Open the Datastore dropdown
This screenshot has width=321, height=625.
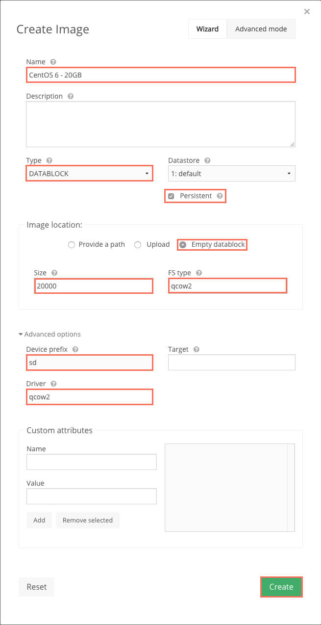231,173
